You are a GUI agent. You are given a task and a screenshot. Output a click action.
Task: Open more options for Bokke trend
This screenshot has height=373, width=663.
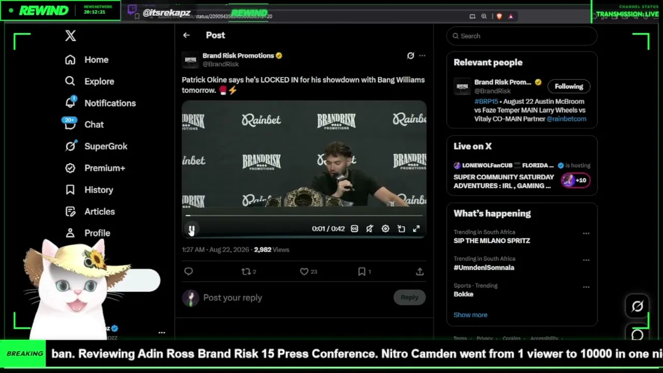tap(586, 287)
